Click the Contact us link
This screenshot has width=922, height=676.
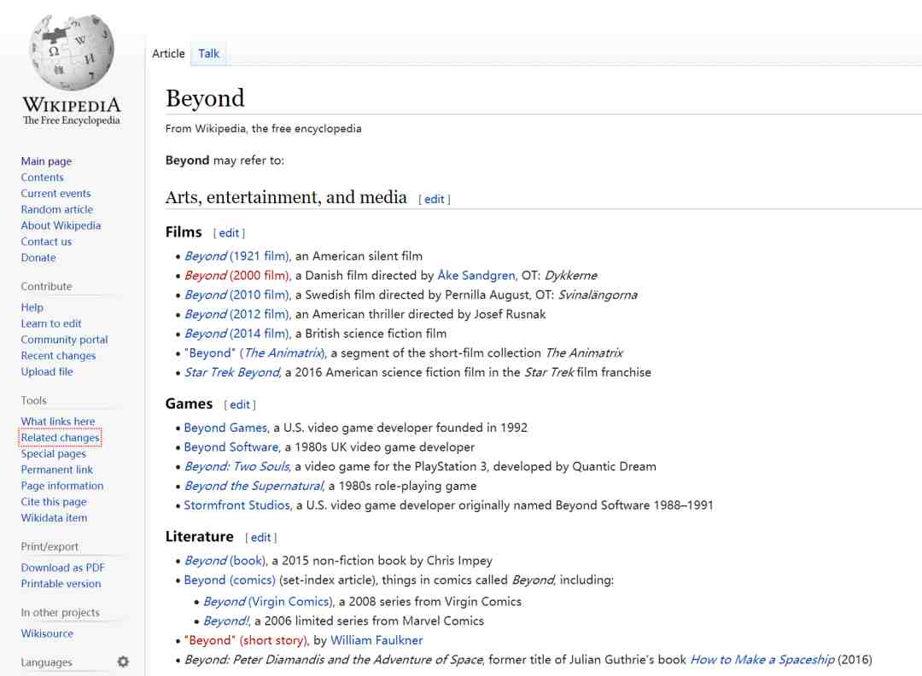click(x=46, y=242)
